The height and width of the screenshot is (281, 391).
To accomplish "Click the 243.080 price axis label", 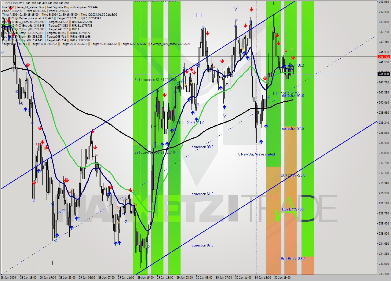I will click(x=384, y=22).
